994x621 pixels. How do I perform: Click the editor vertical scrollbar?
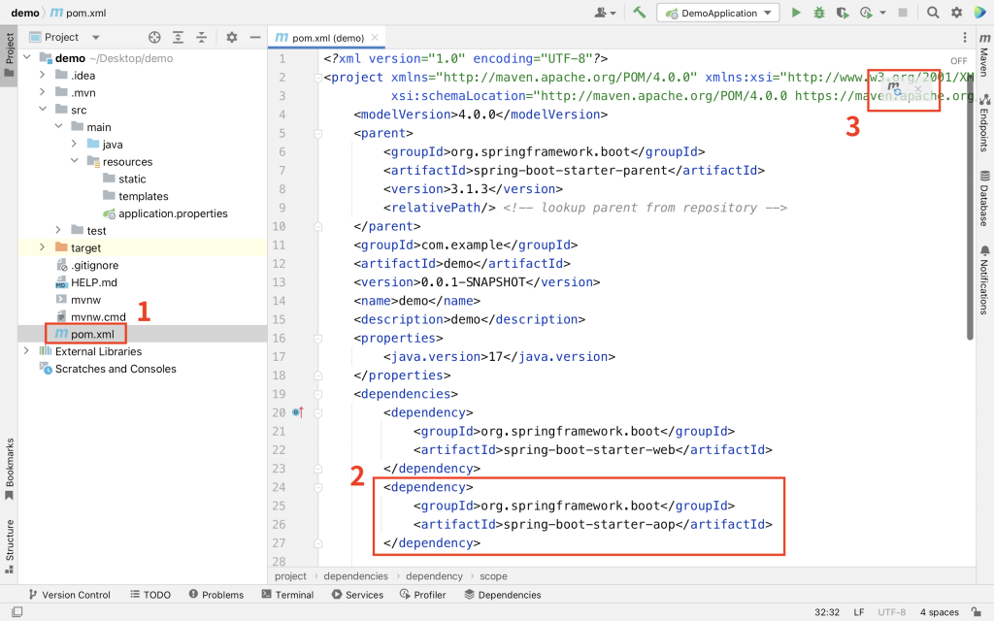970,210
